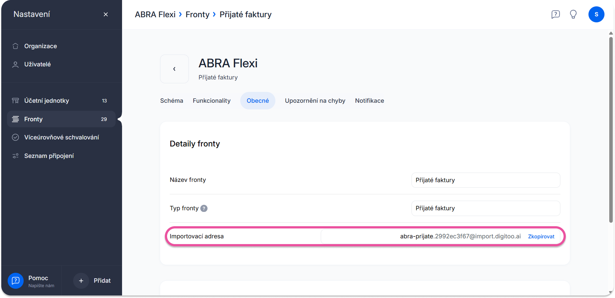
Task: Click the plus icon next to Přidat
Action: (81, 281)
